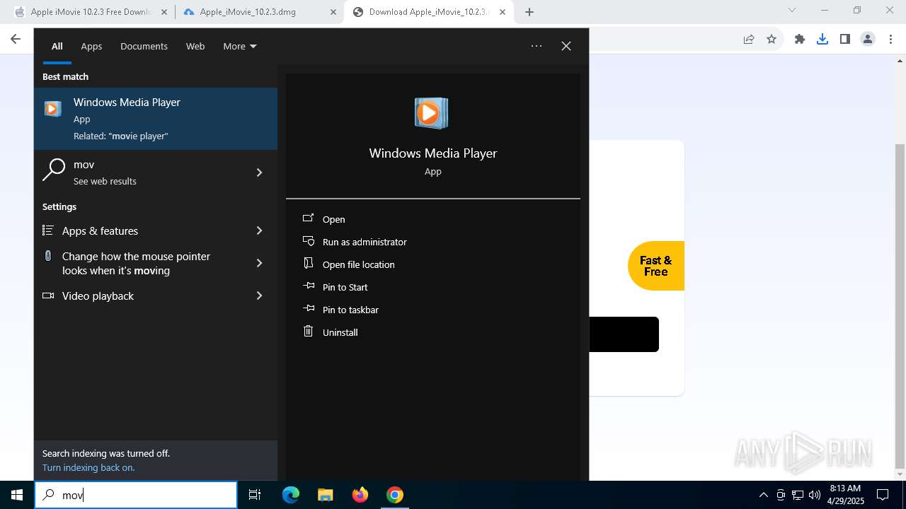Viewport: 906px width, 509px height.
Task: Click the Pin to Start pin icon
Action: (308, 286)
